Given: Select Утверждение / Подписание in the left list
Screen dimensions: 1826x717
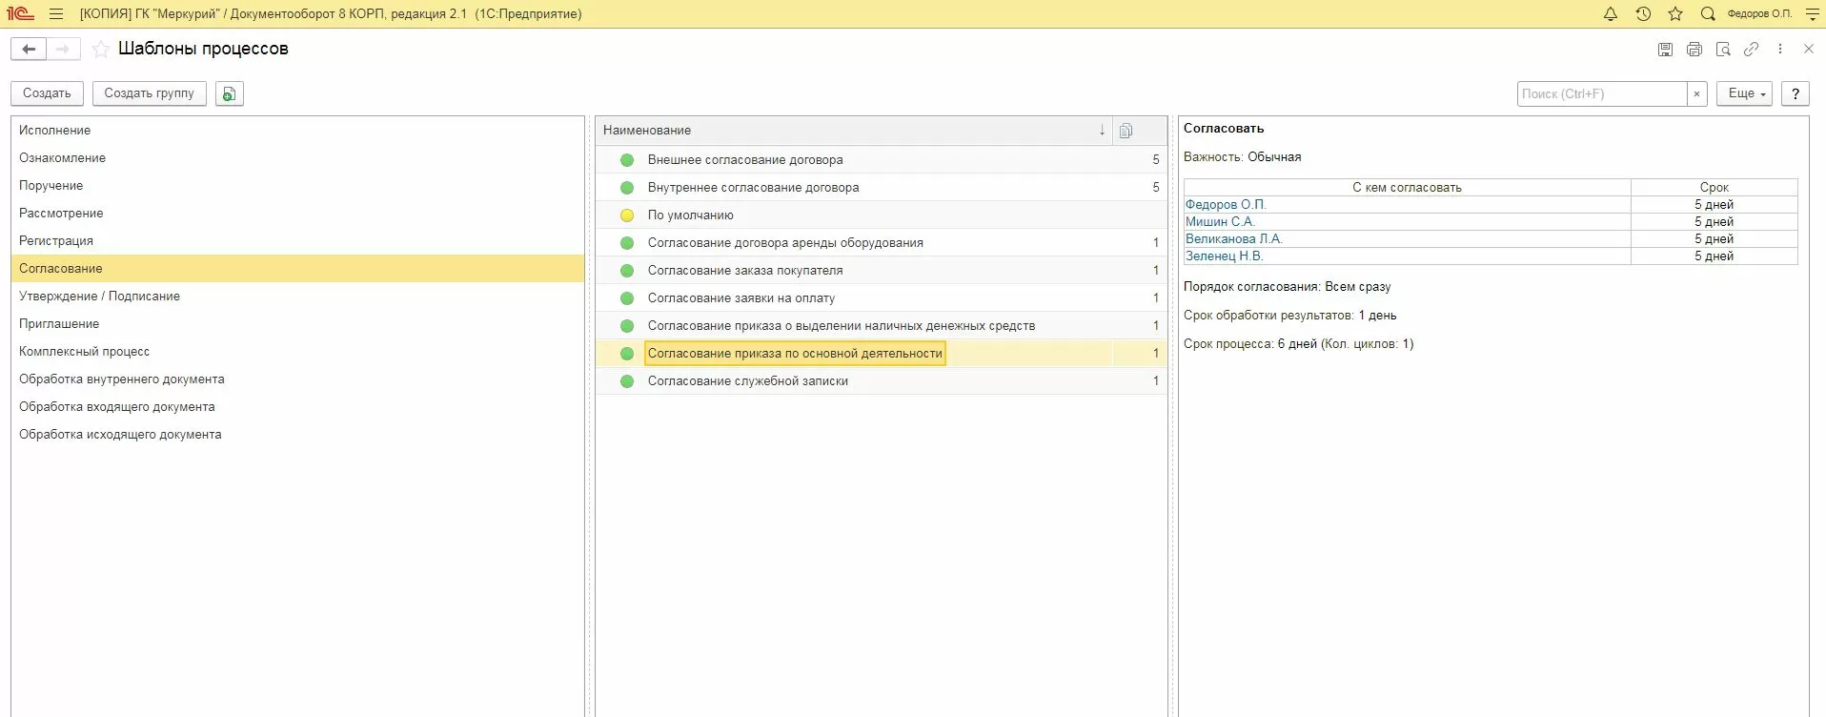Looking at the screenshot, I should click(99, 297).
